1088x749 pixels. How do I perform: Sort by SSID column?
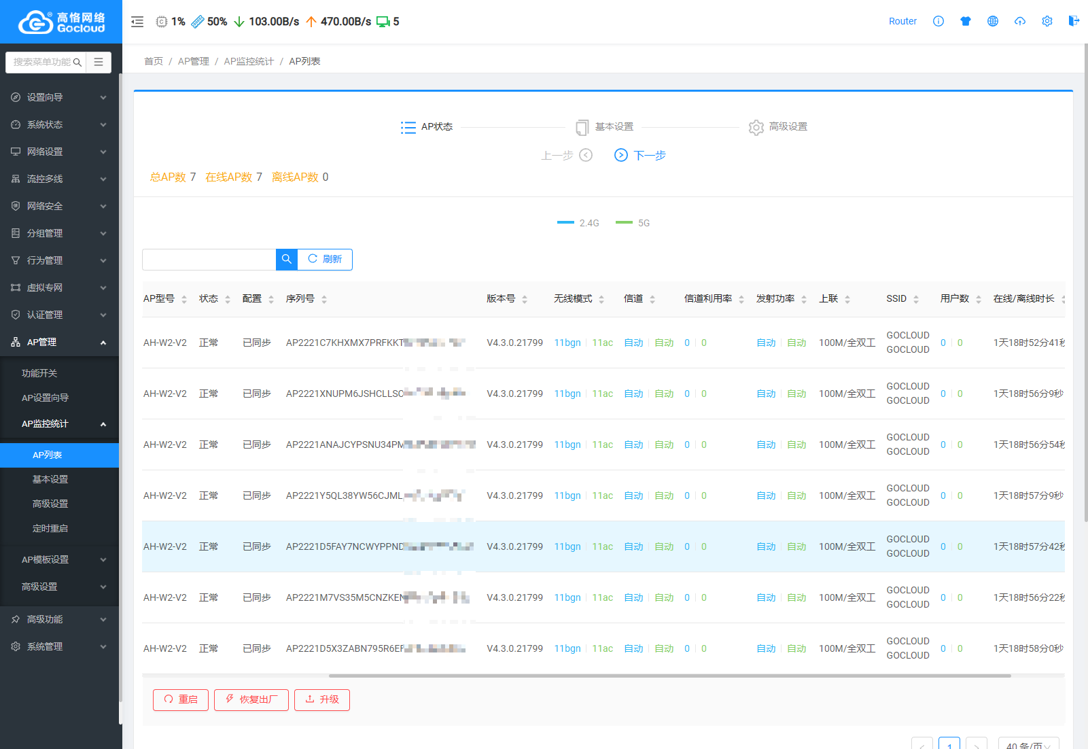[x=916, y=299]
